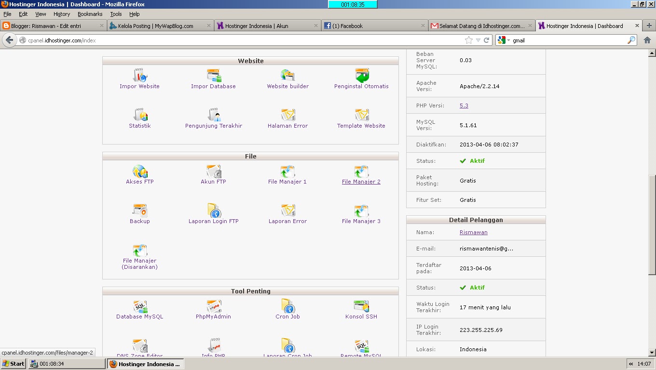Click the Rismawan name link
Viewport: 656px width, 370px height.
click(x=474, y=232)
